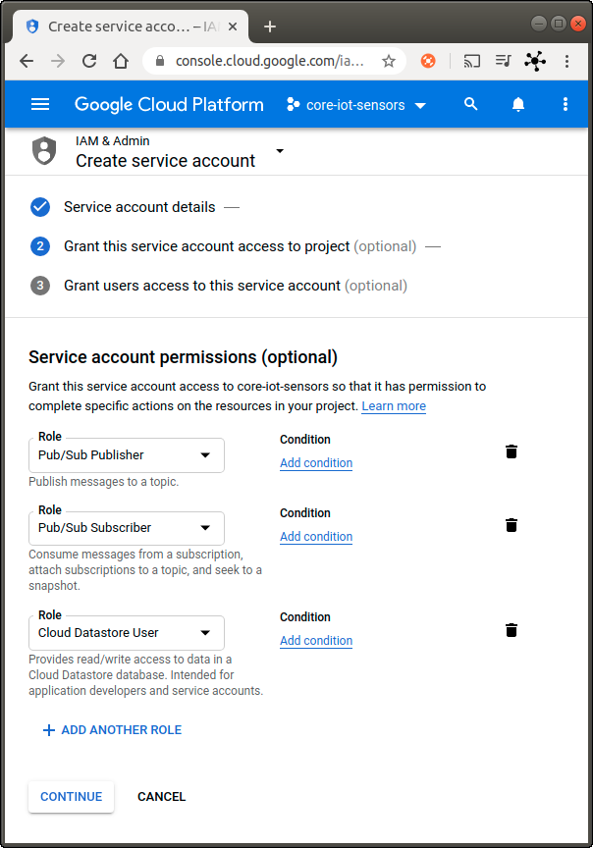The image size is (593, 848).
Task: Open a new browser tab
Action: (x=270, y=26)
